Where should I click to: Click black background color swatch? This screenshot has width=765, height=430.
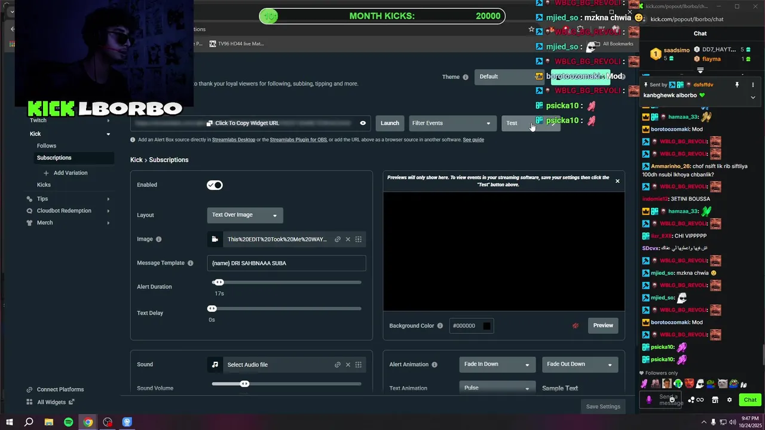(x=486, y=326)
